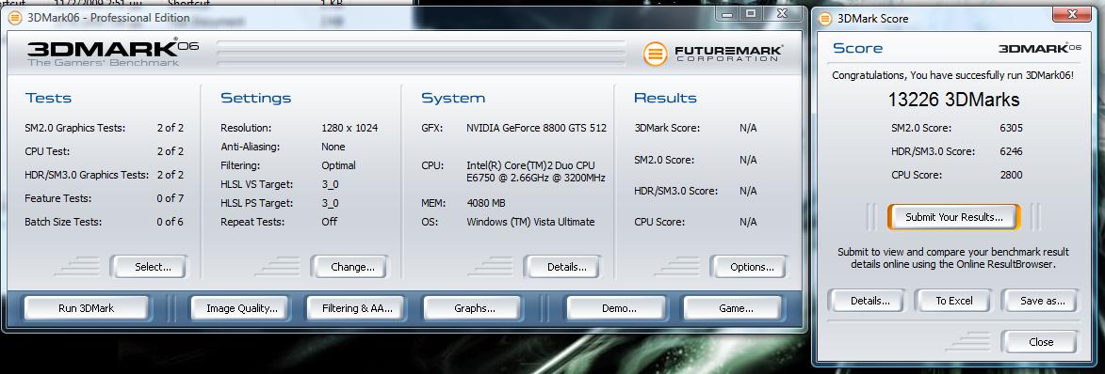Start benchmark with Run 3DMark
The width and height of the screenshot is (1105, 374).
[86, 308]
